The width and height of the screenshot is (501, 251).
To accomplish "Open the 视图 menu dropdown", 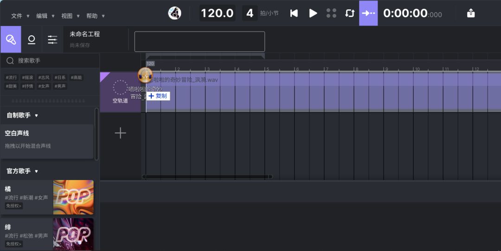I will (70, 16).
